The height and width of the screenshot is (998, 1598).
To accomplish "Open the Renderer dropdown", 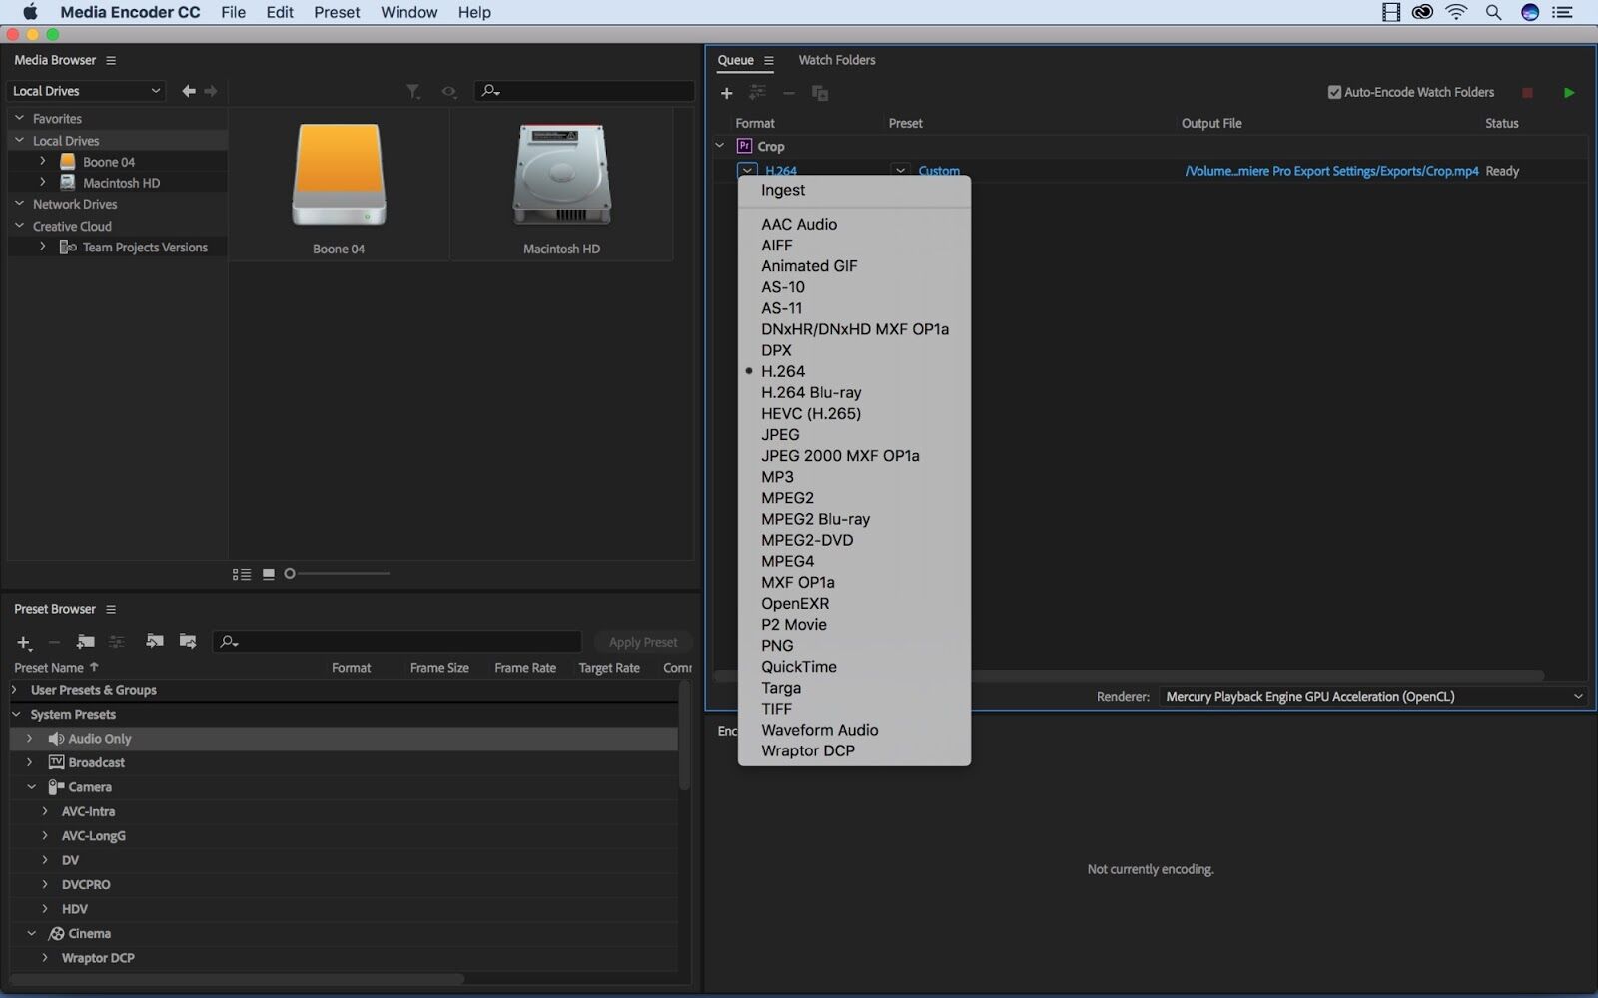I will point(1373,697).
